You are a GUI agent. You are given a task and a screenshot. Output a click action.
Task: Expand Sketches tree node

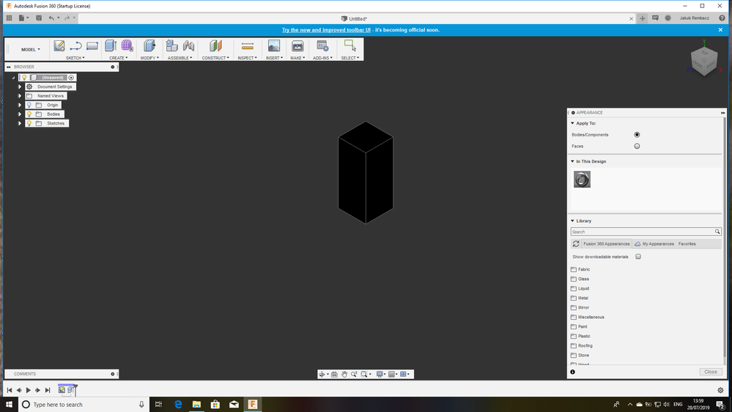20,123
